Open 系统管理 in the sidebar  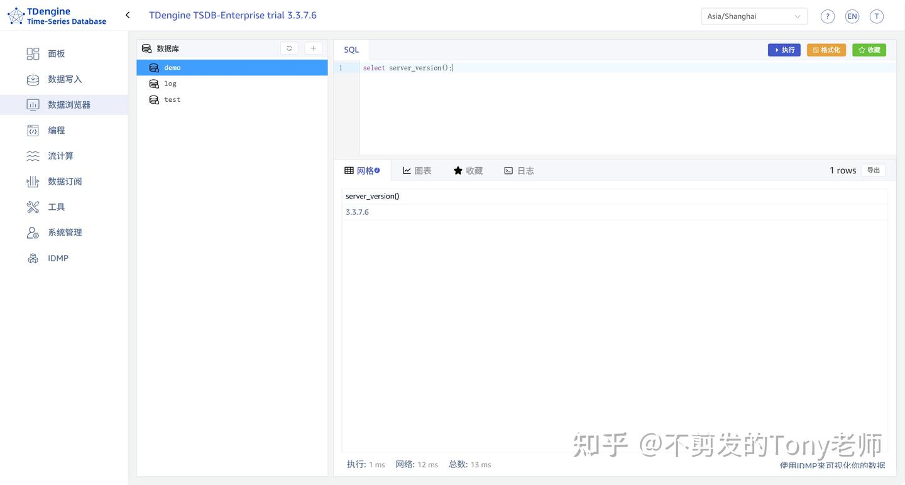(64, 232)
